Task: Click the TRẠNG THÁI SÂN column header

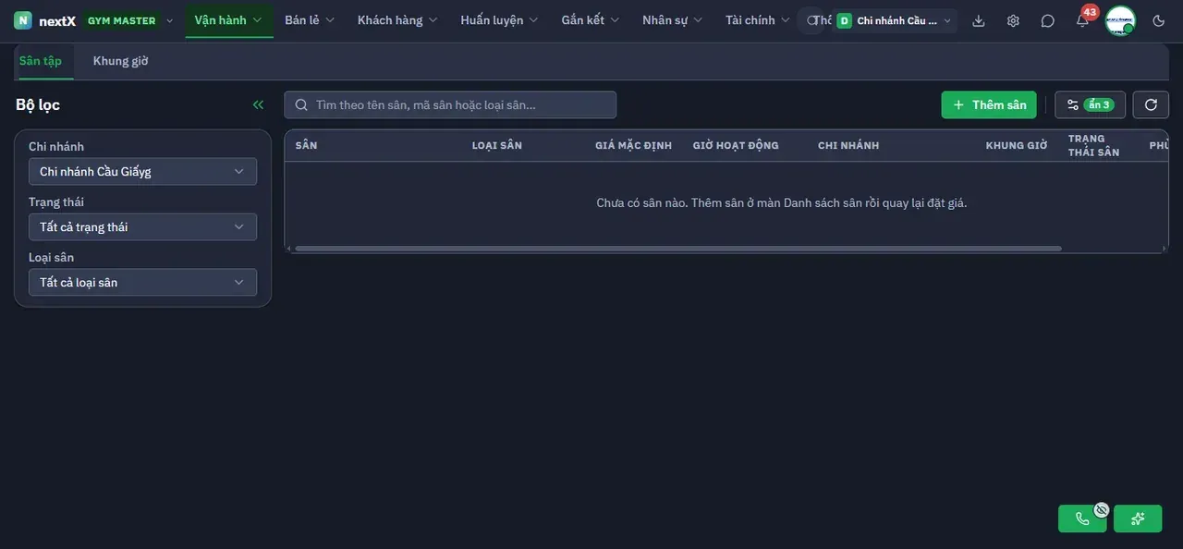Action: tap(1094, 145)
